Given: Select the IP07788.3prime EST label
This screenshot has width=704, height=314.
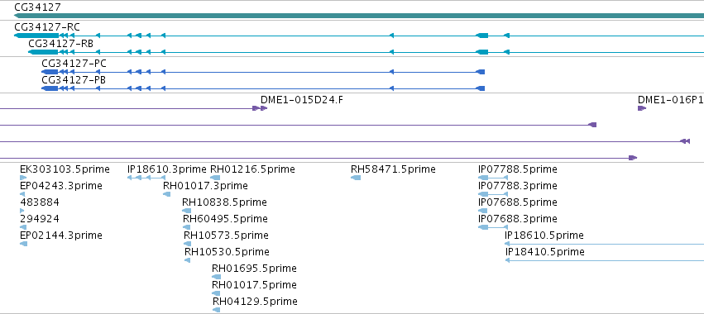Looking at the screenshot, I should tap(518, 186).
